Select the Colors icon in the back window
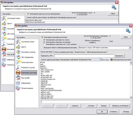 tap(4, 24)
